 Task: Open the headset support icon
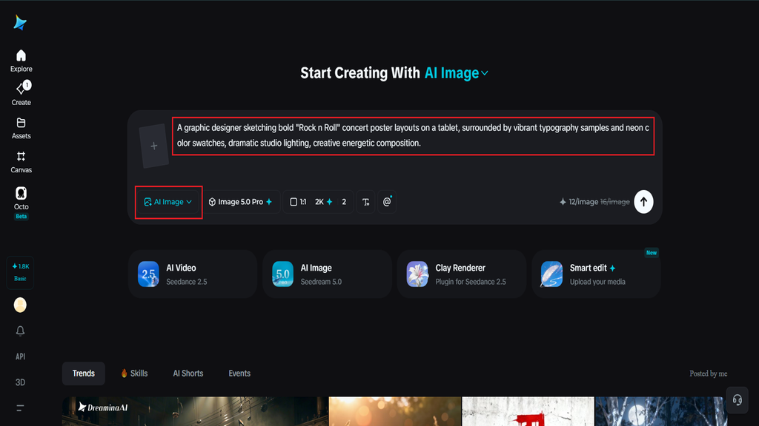738,400
